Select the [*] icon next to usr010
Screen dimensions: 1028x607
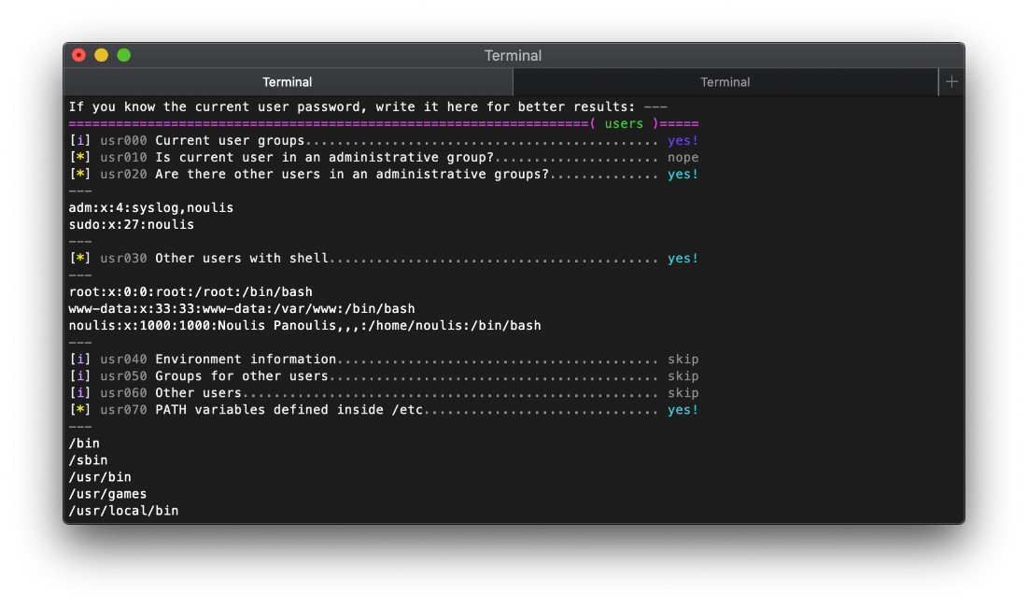[79, 157]
